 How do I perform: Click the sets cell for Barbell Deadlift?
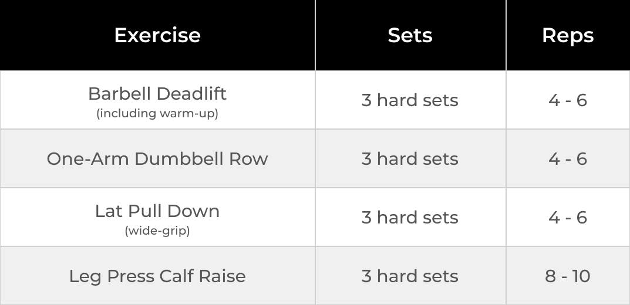[x=410, y=100]
